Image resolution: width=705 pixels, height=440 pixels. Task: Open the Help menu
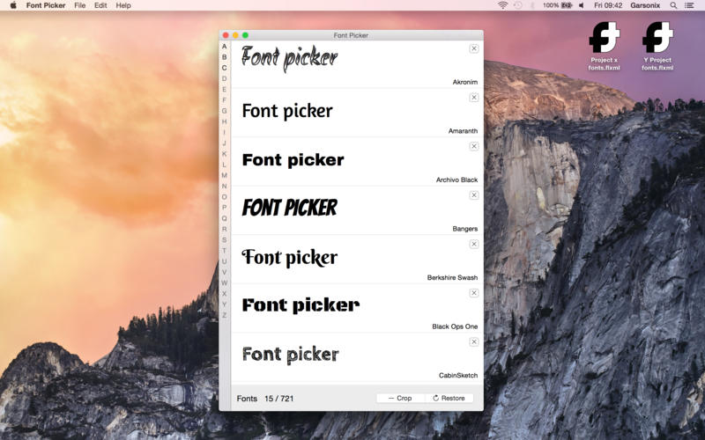(x=123, y=5)
